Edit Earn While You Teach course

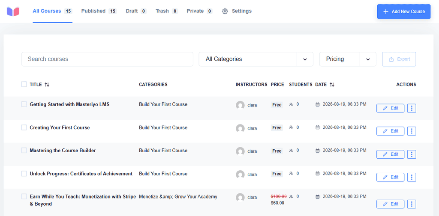(x=390, y=204)
